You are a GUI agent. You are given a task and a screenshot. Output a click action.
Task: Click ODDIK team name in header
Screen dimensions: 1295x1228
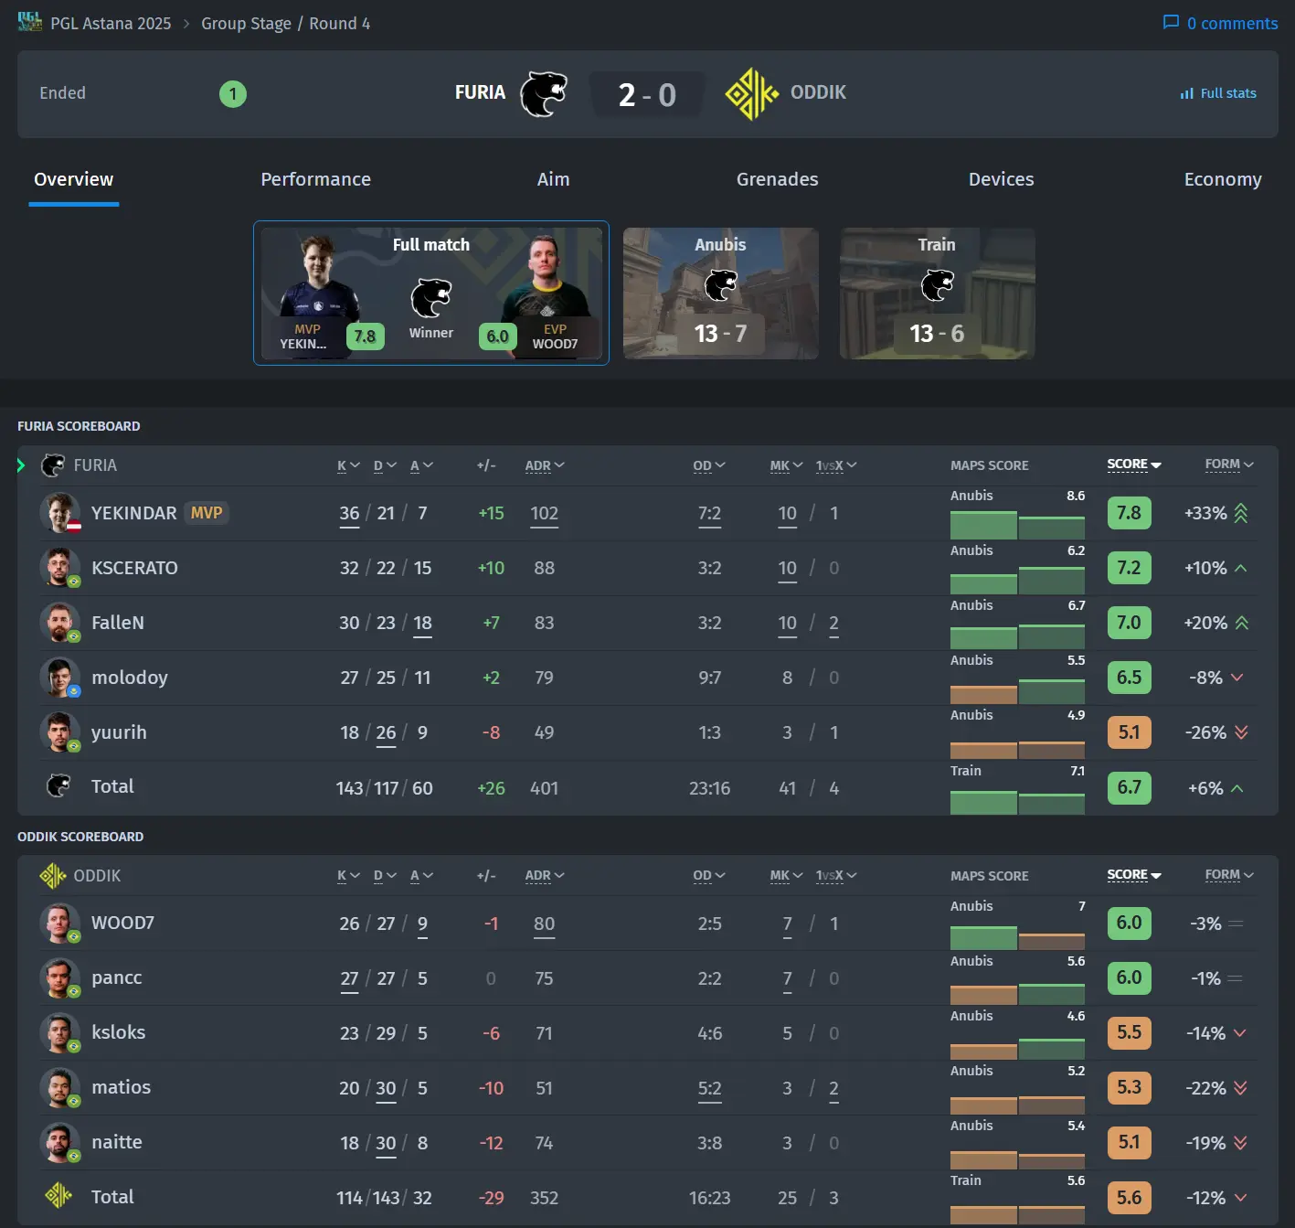click(x=818, y=92)
